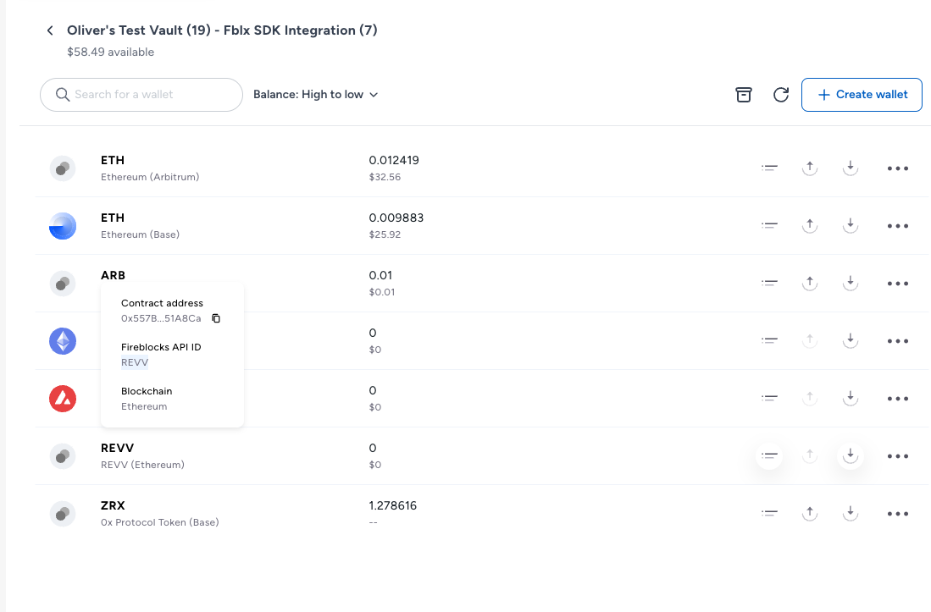931x612 pixels.
Task: Copy the contract address 0x557B...51A8Ca
Action: coord(216,318)
